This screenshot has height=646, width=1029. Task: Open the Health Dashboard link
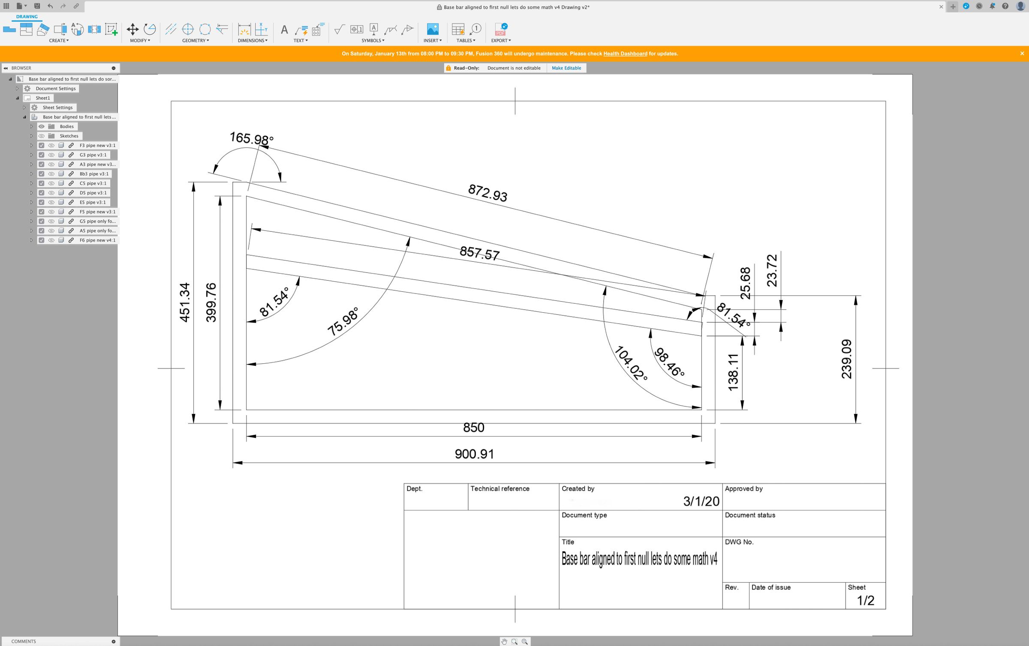pyautogui.click(x=625, y=54)
